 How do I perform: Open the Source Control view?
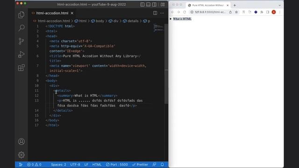click(x=21, y=41)
